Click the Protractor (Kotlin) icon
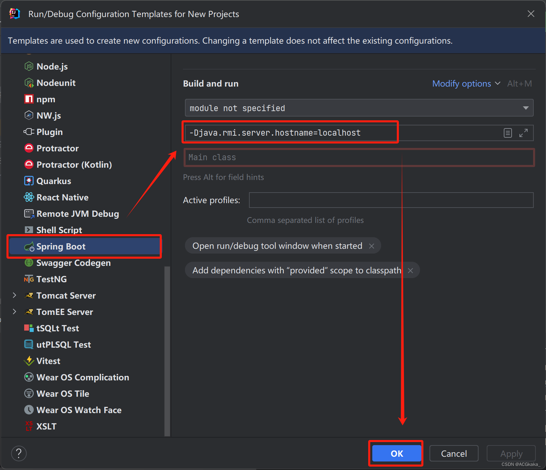546x470 pixels. (29, 165)
